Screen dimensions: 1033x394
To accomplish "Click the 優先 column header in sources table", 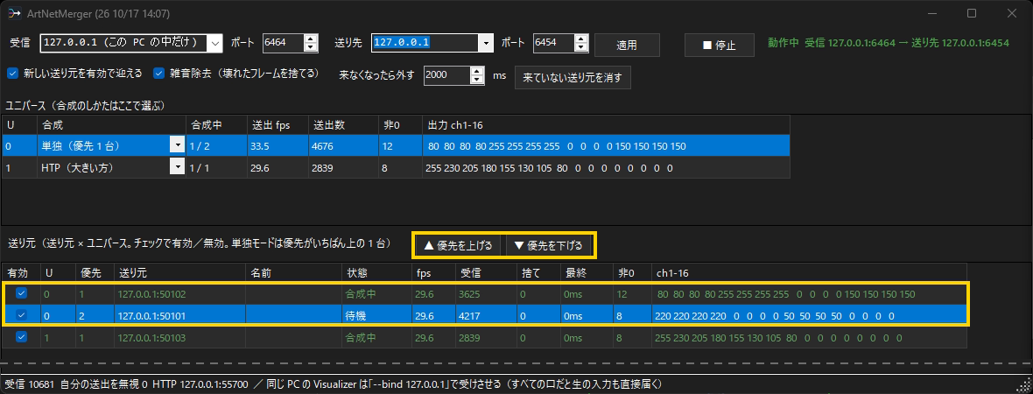I will pyautogui.click(x=95, y=272).
